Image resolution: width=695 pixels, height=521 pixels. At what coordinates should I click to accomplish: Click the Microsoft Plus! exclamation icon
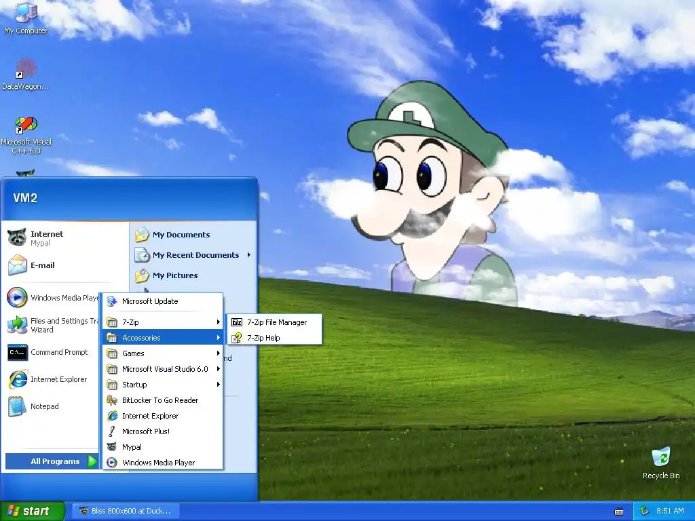tap(112, 431)
